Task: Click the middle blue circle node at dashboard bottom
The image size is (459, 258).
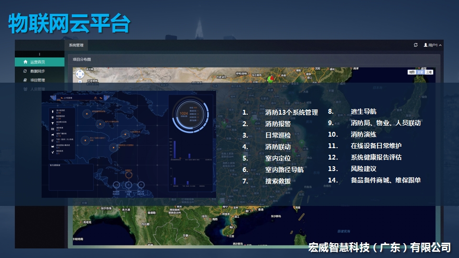Action: click(x=129, y=185)
